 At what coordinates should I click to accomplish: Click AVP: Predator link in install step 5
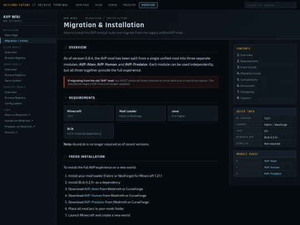point(94,202)
